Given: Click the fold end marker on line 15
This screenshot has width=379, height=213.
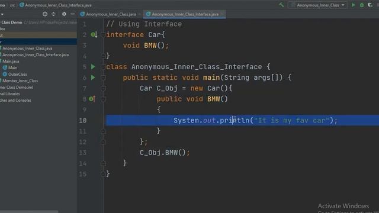Looking at the screenshot, I should pos(103,174).
